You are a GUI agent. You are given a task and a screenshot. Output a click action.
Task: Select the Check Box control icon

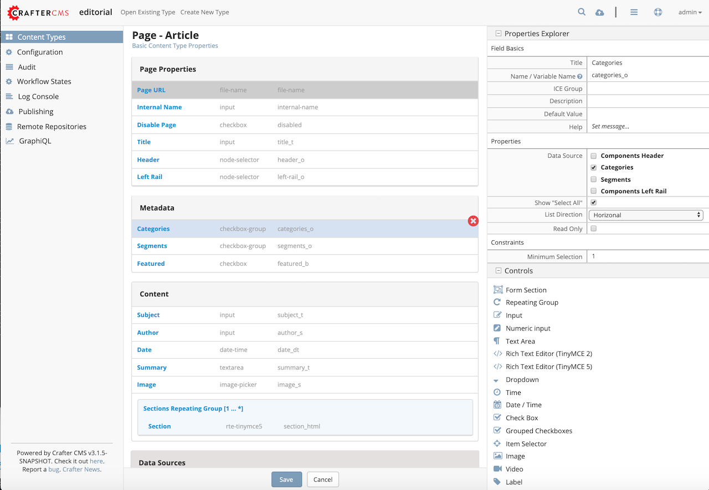tap(497, 417)
